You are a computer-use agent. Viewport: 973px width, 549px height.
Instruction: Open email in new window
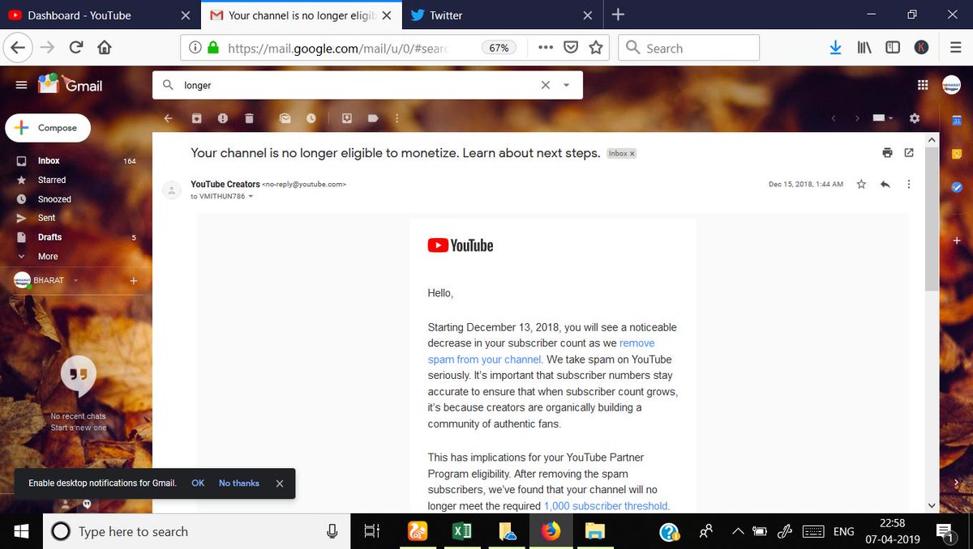click(909, 153)
